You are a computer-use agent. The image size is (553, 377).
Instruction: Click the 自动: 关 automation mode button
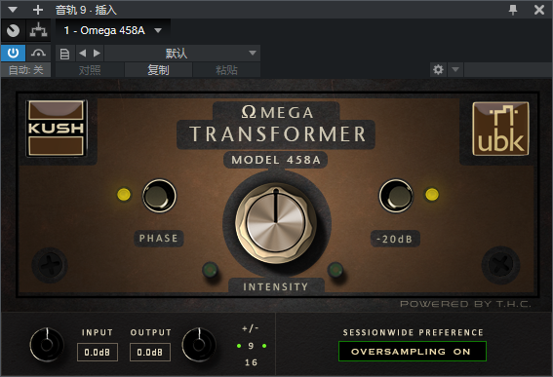coord(25,70)
